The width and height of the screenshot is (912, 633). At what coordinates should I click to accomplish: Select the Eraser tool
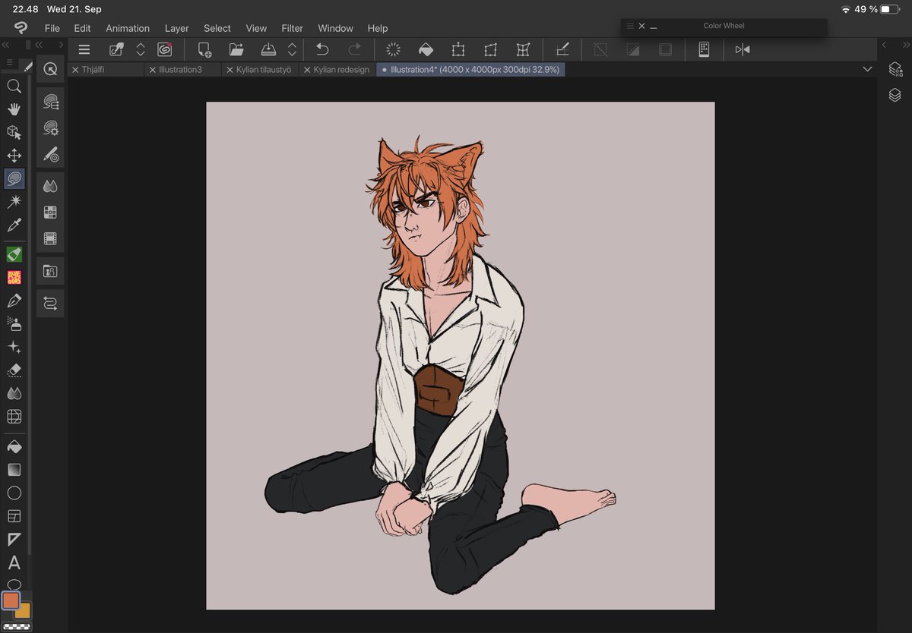(14, 370)
